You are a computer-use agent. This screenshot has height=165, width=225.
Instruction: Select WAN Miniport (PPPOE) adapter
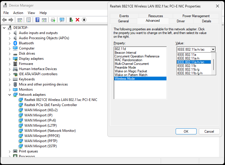click(42, 136)
